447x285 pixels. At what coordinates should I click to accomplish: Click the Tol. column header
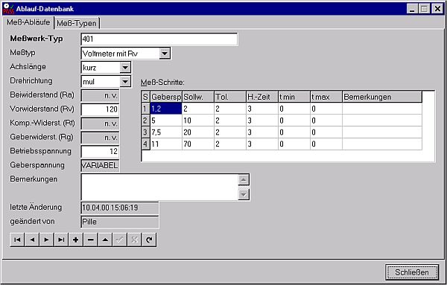230,97
